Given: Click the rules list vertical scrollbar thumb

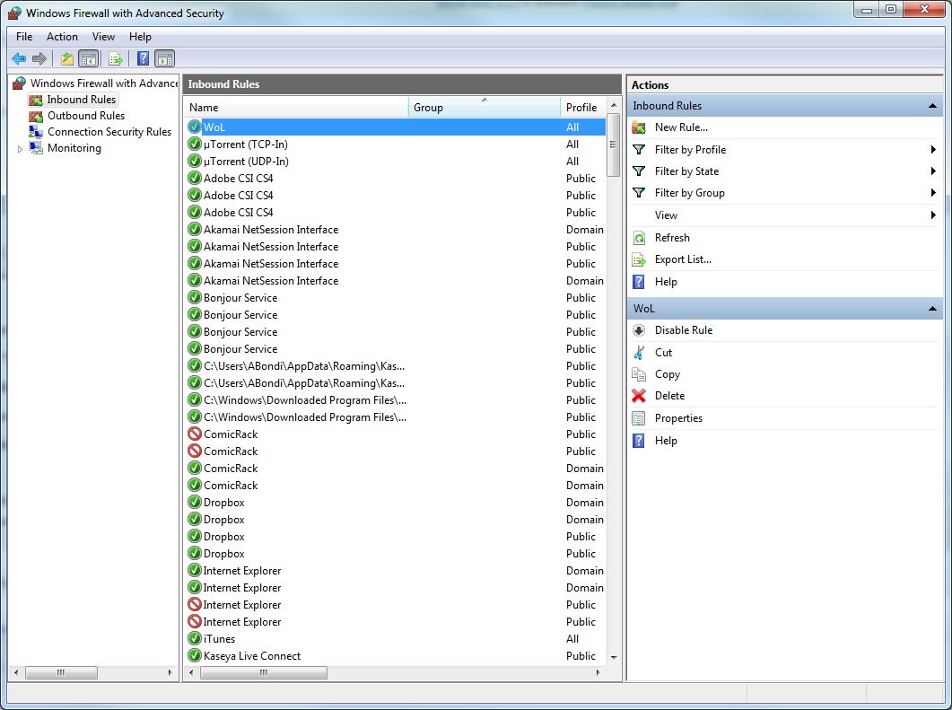Looking at the screenshot, I should pyautogui.click(x=613, y=145).
